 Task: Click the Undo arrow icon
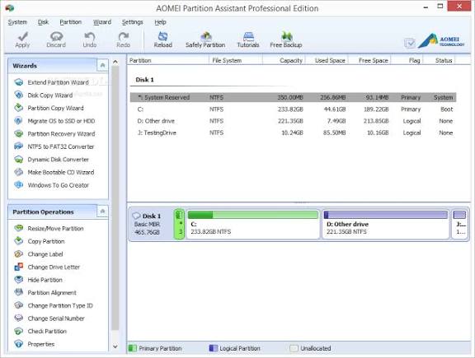pos(89,36)
